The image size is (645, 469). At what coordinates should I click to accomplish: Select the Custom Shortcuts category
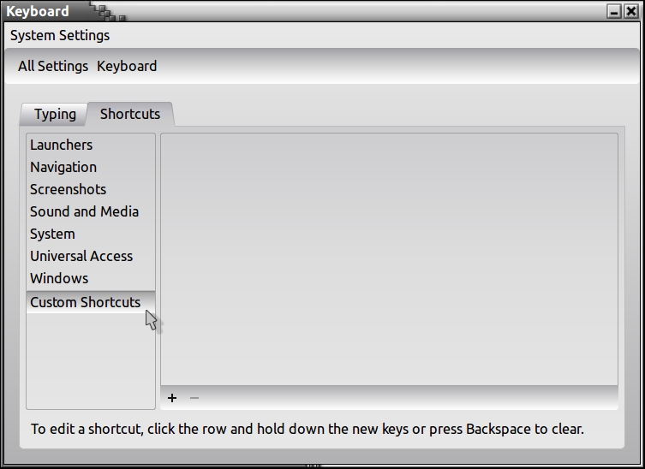pyautogui.click(x=85, y=302)
